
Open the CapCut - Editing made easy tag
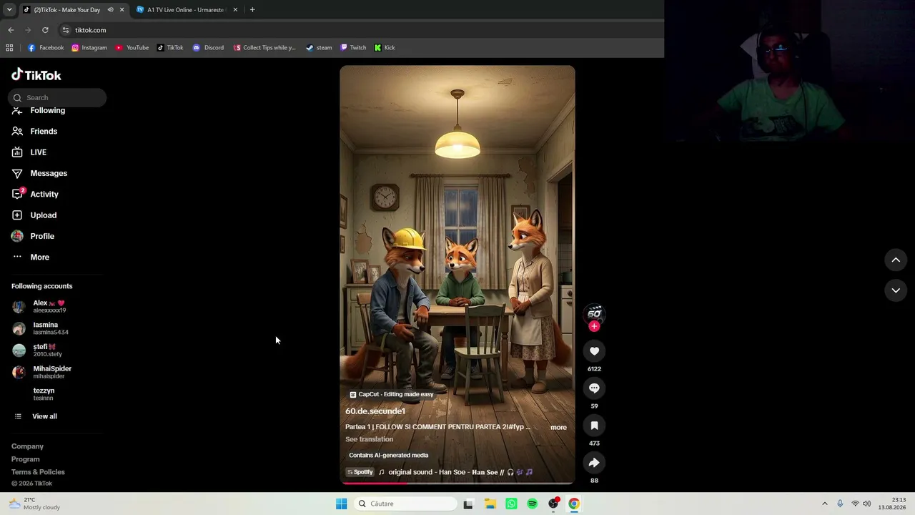coord(392,394)
